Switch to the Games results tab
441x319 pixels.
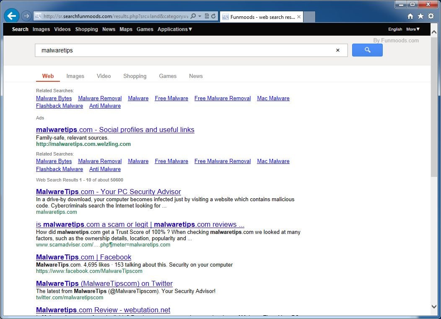pos(168,76)
